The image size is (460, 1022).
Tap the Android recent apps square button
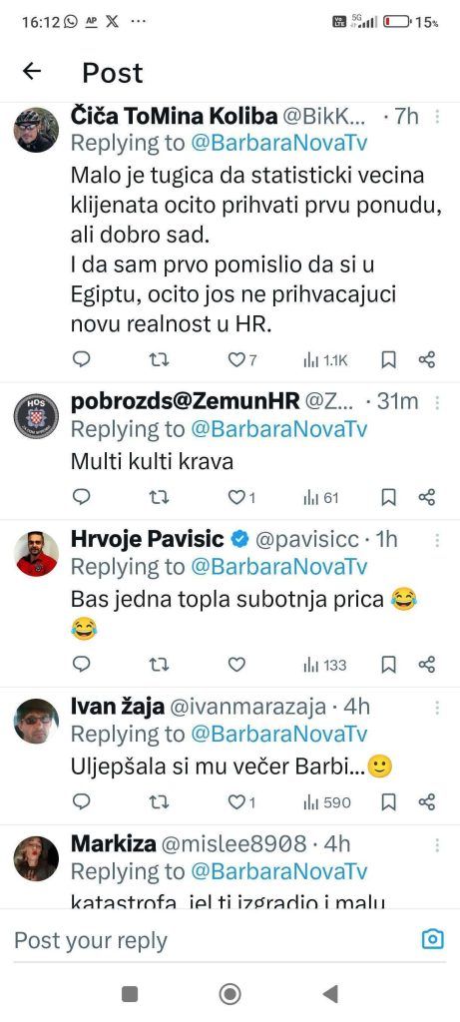coord(130,993)
